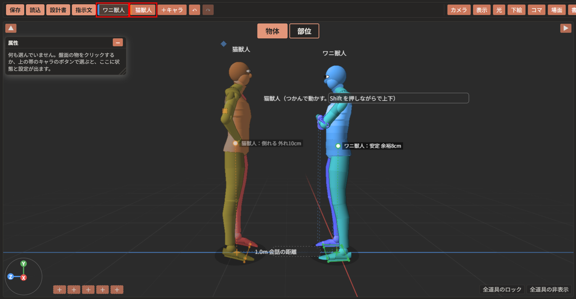Screen dimensions: 576x299
Task: Select the 猫獣人 character button in top bar
Action: [x=143, y=10]
